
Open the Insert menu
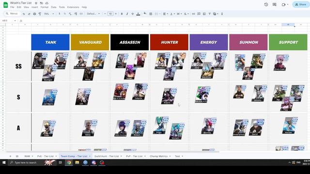pyautogui.click(x=34, y=7)
